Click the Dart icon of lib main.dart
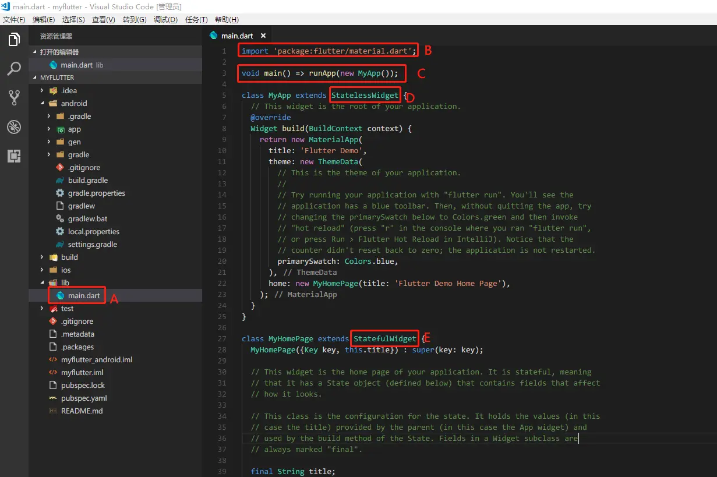 pos(60,295)
